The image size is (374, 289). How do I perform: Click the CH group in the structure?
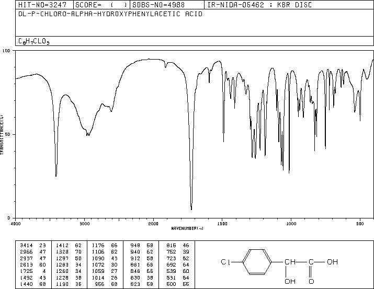290,262
